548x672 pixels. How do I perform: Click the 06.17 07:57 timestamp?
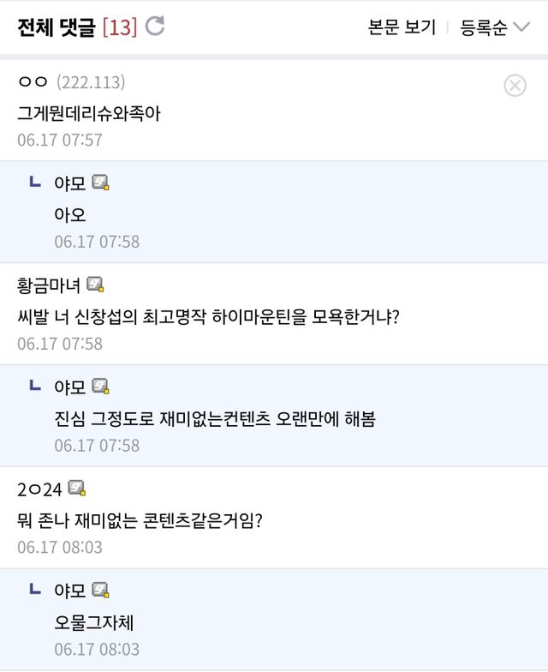pyautogui.click(x=60, y=140)
